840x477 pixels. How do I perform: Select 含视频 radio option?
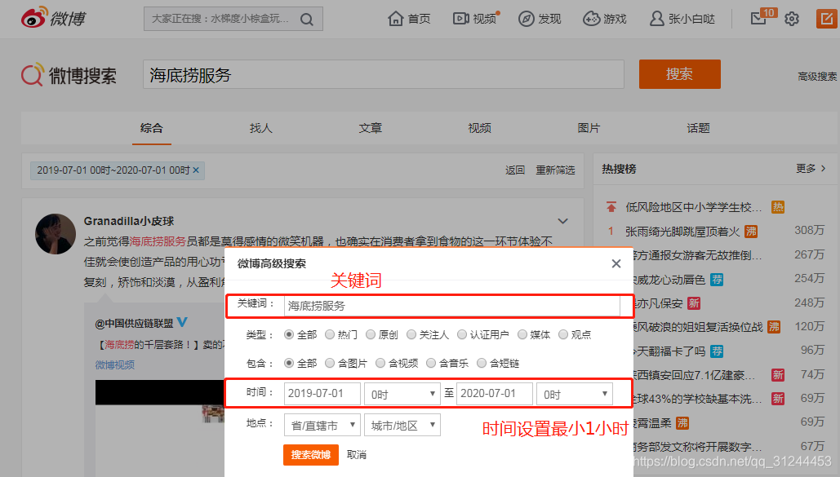click(x=380, y=363)
